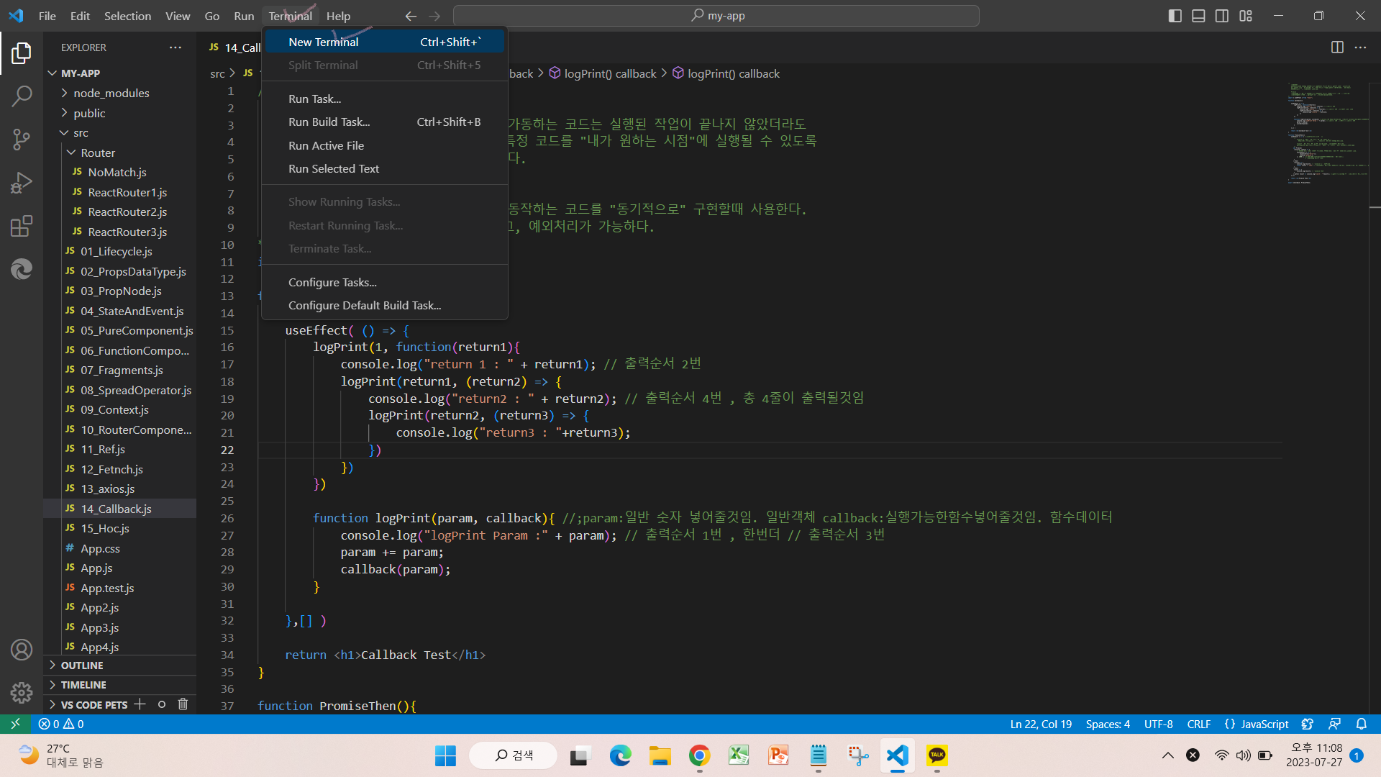Toggle the primary side bar visibility
Image resolution: width=1381 pixels, height=777 pixels.
tap(1175, 16)
